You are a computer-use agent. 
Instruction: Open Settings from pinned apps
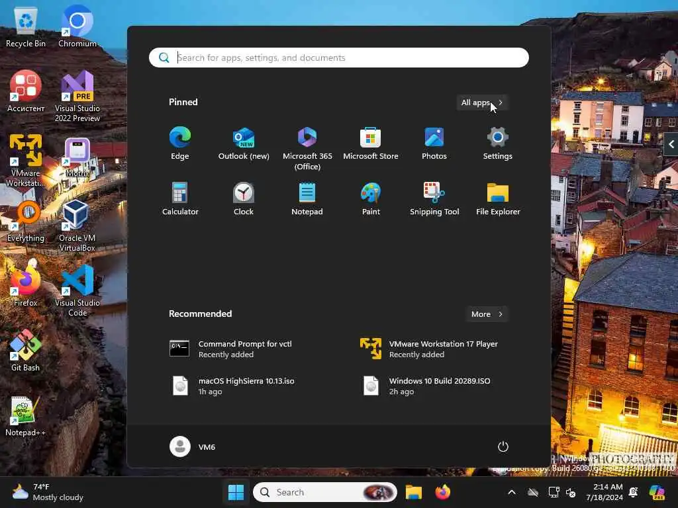(498, 144)
